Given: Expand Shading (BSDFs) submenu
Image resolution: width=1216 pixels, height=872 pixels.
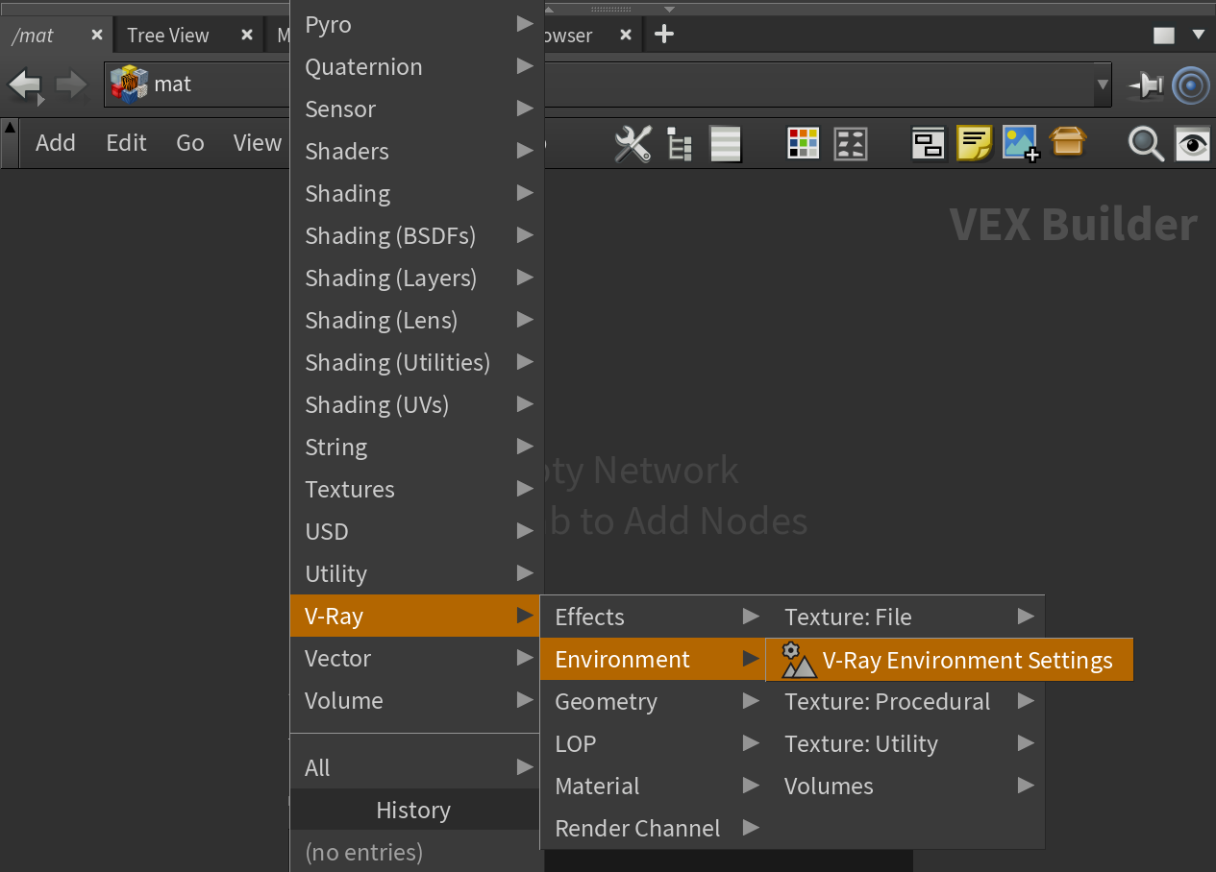Looking at the screenshot, I should pos(417,235).
